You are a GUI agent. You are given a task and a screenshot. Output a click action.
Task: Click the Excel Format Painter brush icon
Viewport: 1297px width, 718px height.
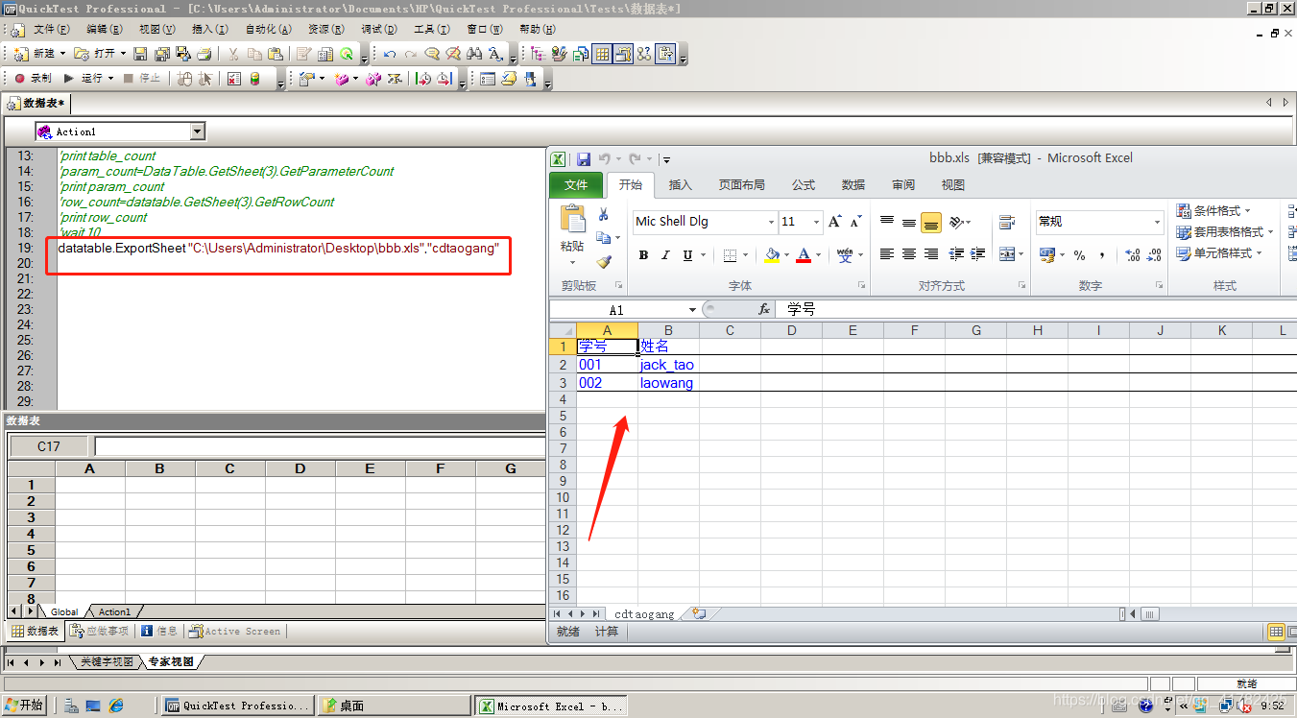[604, 260]
